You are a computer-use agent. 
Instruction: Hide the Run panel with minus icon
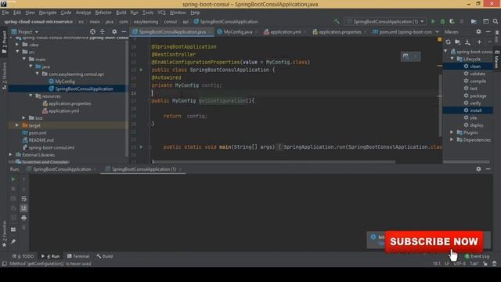click(x=488, y=169)
